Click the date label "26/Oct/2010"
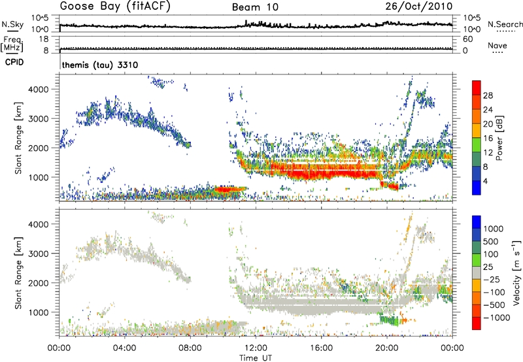The height and width of the screenshot is (362, 523). [x=419, y=7]
